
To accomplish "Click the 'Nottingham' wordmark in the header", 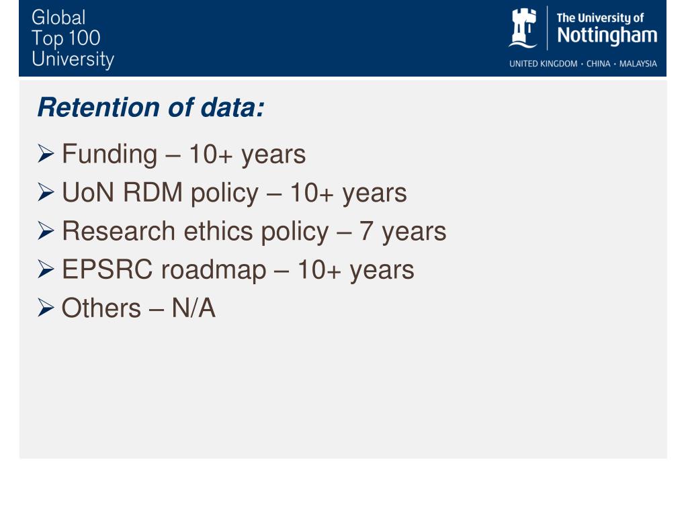I will (607, 36).
